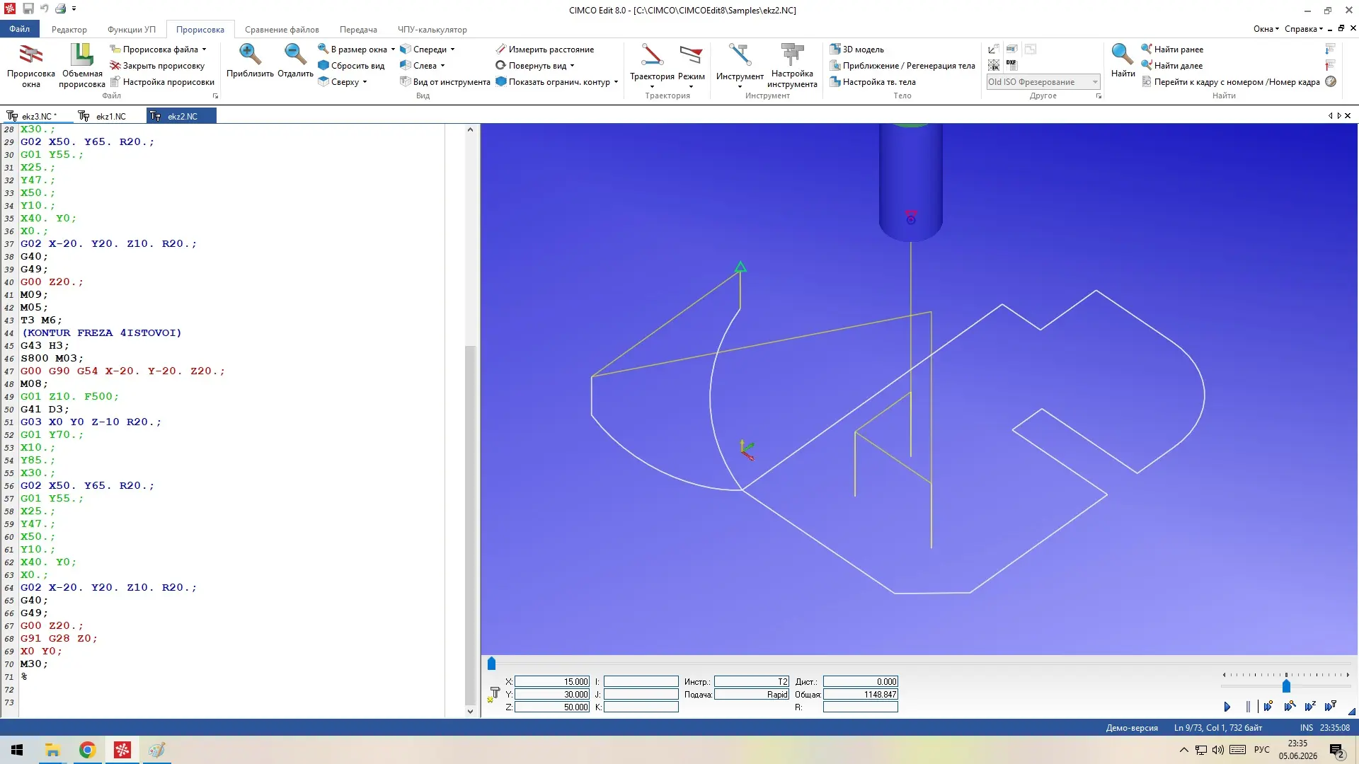Expand the В размер окна dropdown arrow
This screenshot has width=1359, height=764.
393,50
